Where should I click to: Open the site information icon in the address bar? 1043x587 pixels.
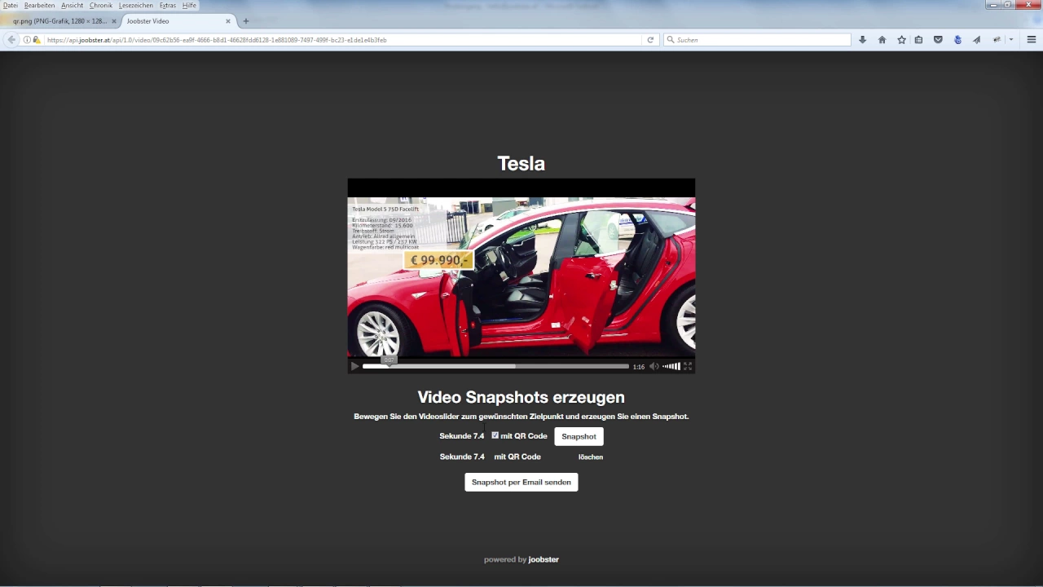[27, 40]
